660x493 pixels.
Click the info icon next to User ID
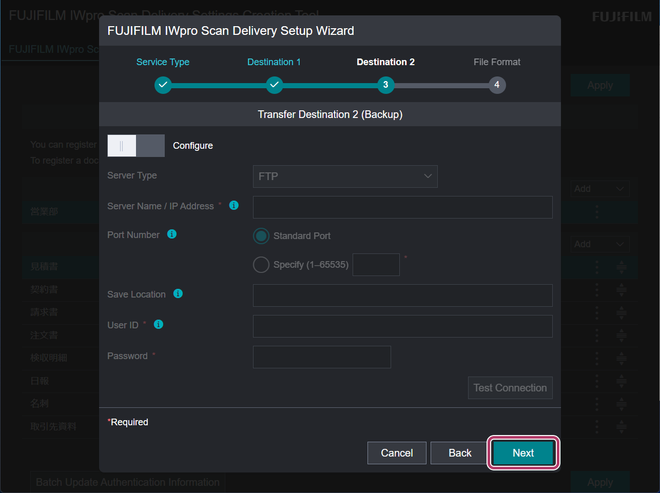[x=159, y=324]
